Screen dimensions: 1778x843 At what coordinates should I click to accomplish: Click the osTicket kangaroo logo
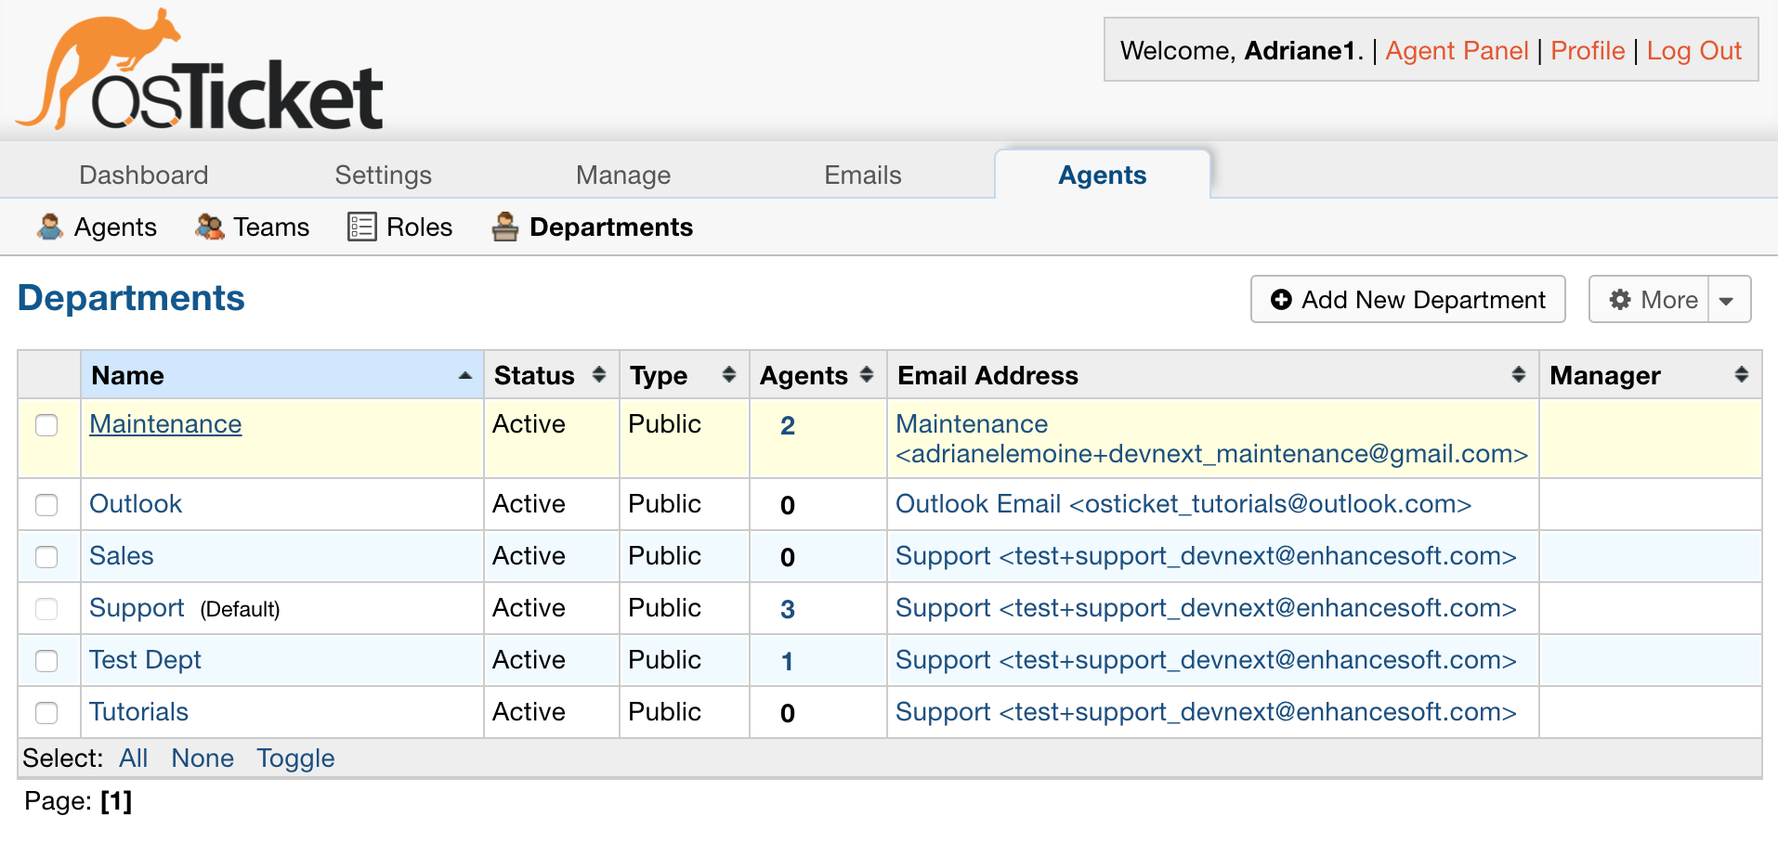[200, 71]
